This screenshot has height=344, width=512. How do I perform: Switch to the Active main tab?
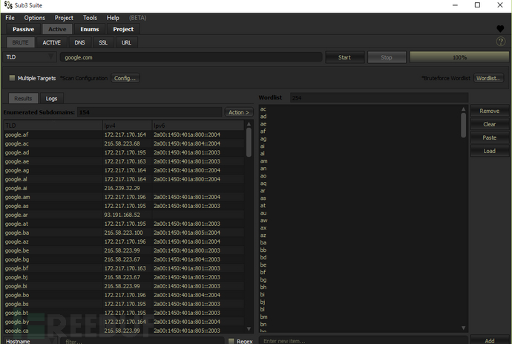pyautogui.click(x=57, y=29)
